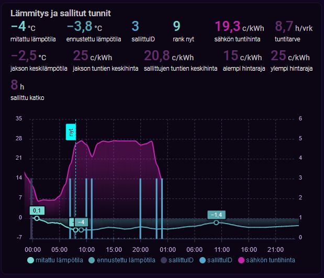
Task: Click the −1,4 forecast data label
Action: pyautogui.click(x=216, y=215)
